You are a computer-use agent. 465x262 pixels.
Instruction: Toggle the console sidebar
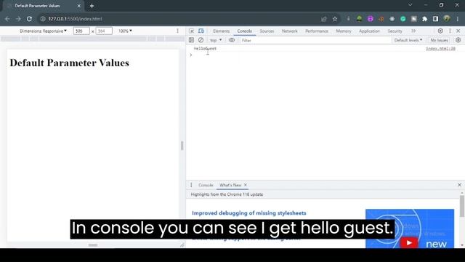click(191, 40)
